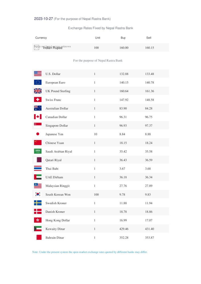Click the Bahrain Dinar currency name
The image size is (201, 284).
click(55, 237)
